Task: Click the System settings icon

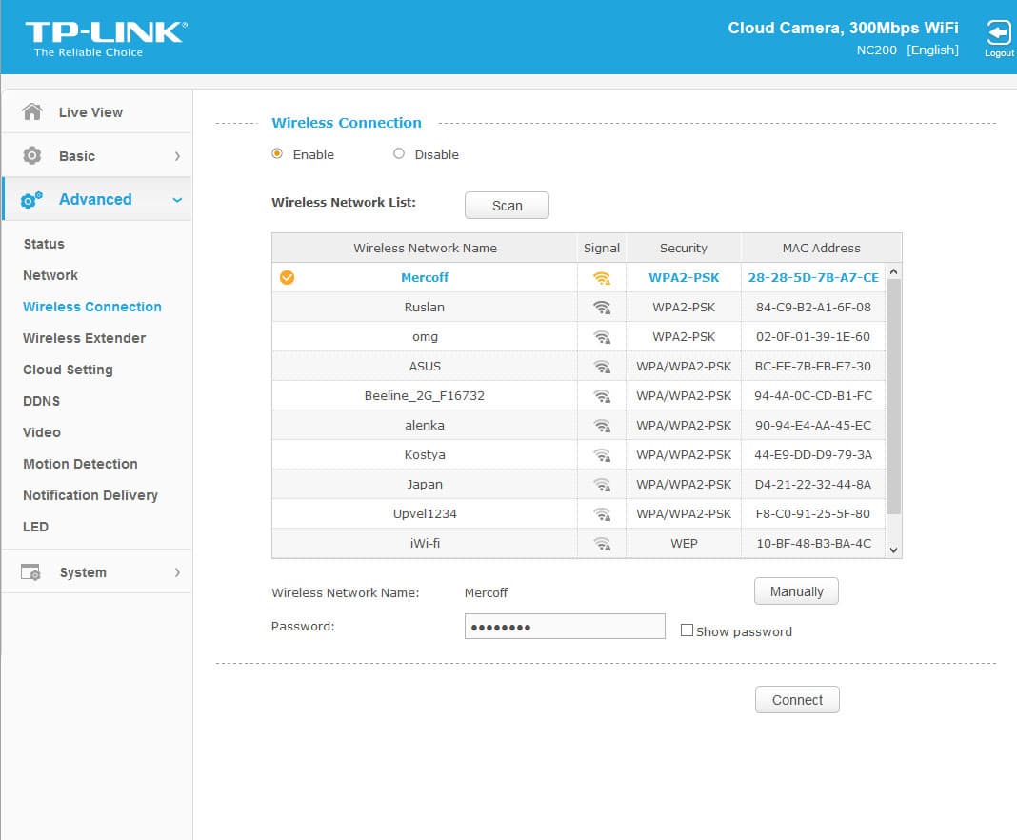Action: [x=30, y=572]
